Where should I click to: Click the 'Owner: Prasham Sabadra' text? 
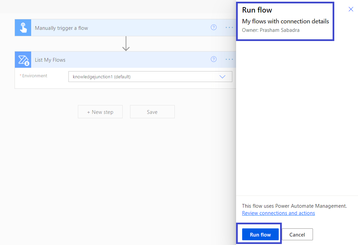pos(271,30)
